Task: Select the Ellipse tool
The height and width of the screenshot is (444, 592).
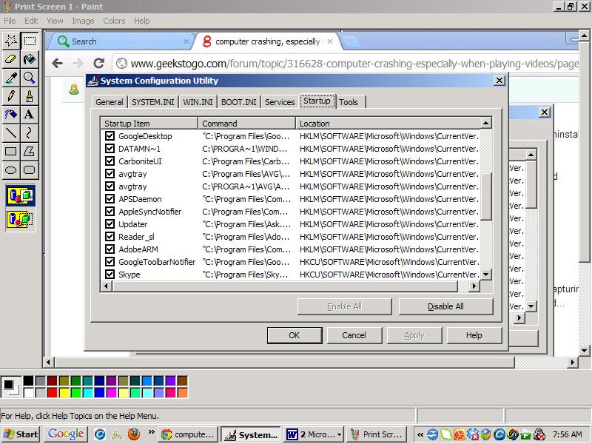Action: tap(11, 170)
